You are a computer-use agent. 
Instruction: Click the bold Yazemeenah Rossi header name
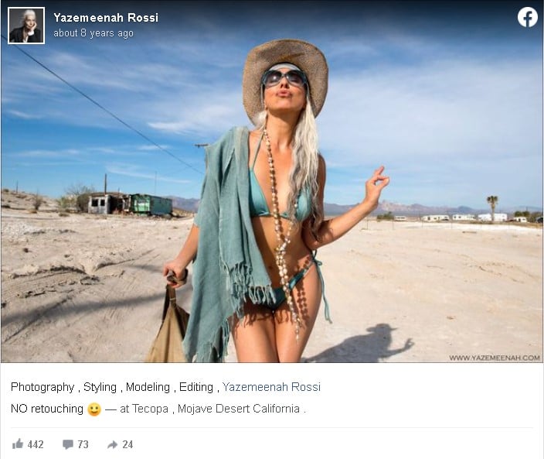point(106,18)
